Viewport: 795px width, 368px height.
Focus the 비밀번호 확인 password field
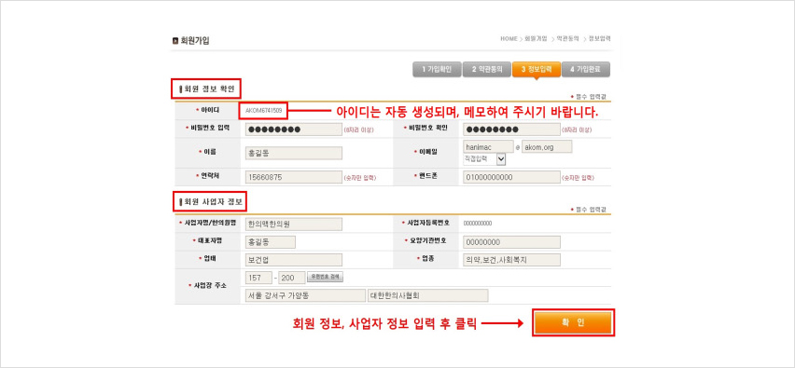(511, 129)
